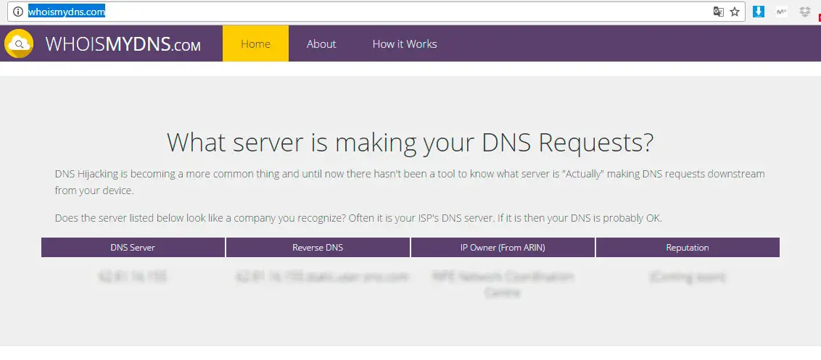Click the Reputation column header

click(x=688, y=248)
